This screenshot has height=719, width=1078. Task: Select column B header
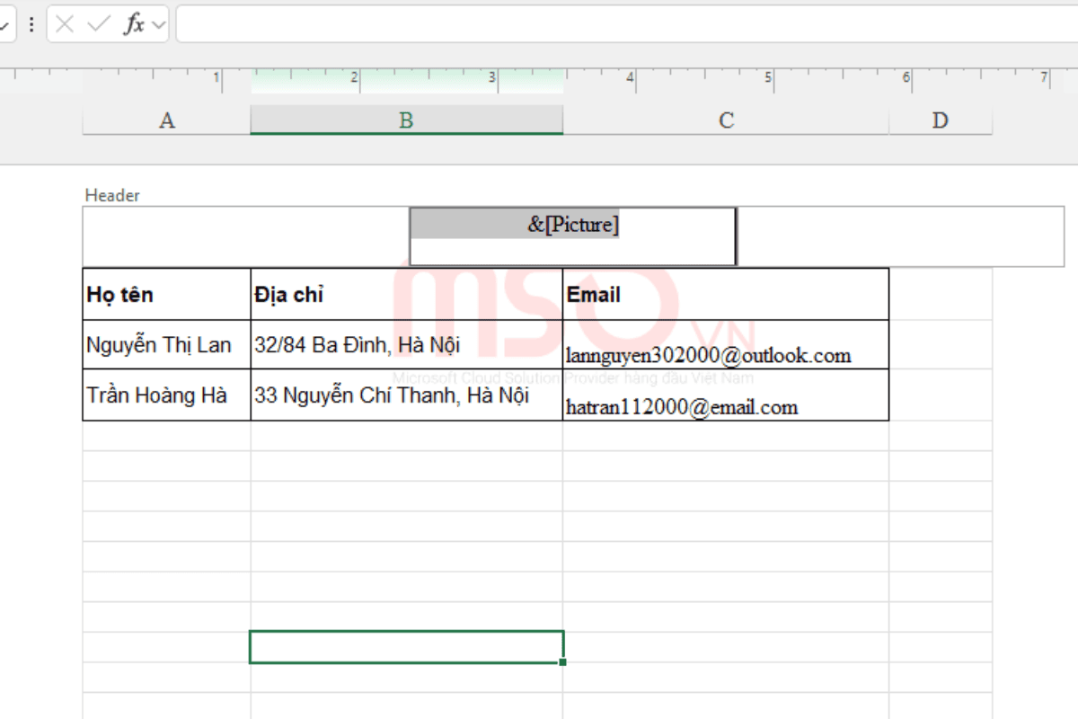(x=406, y=120)
